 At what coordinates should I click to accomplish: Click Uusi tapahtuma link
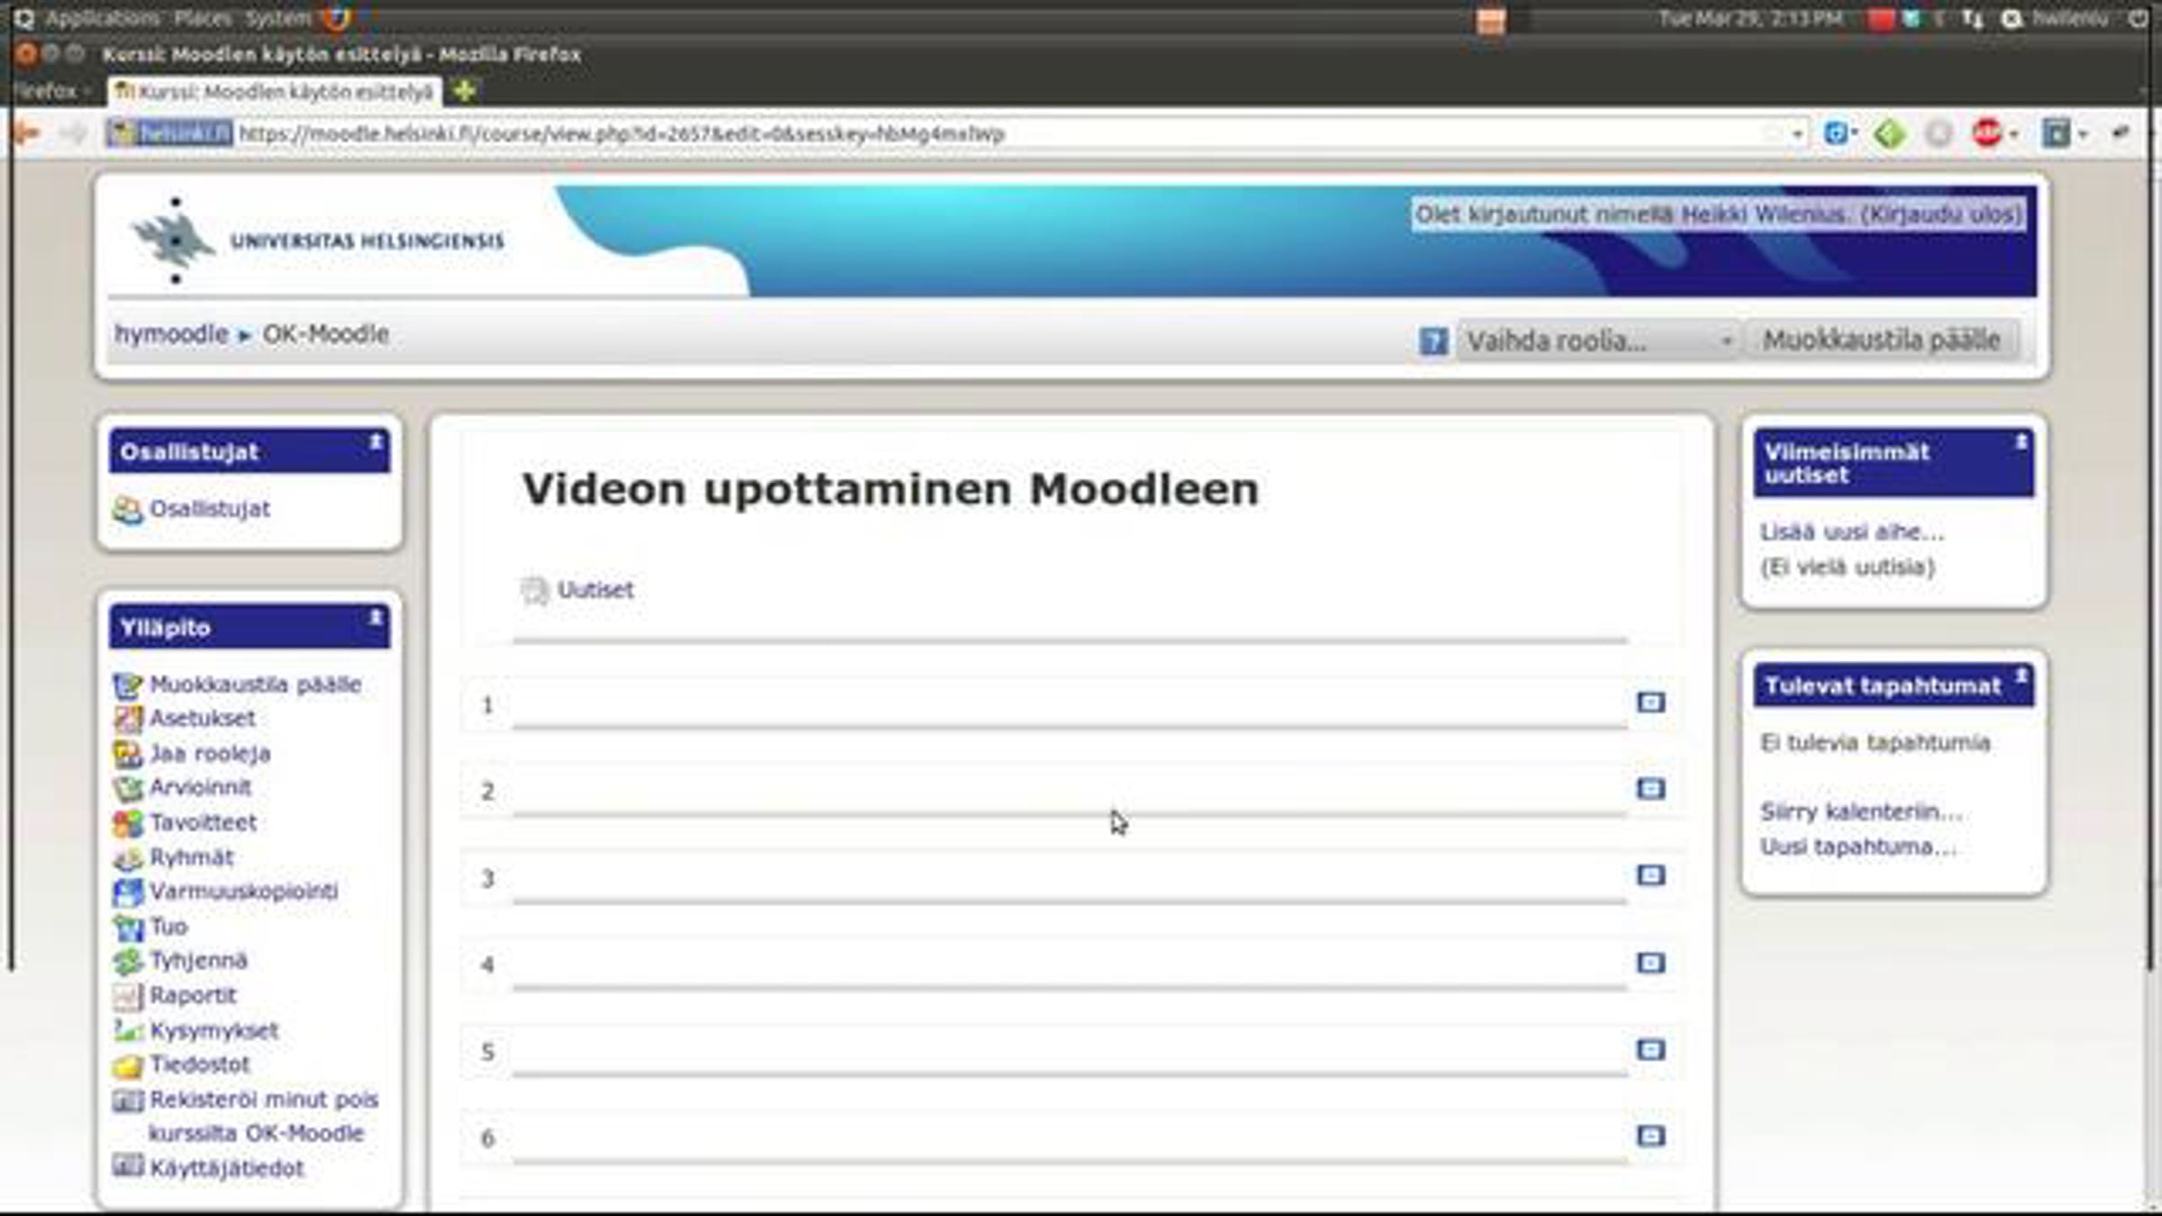1858,847
